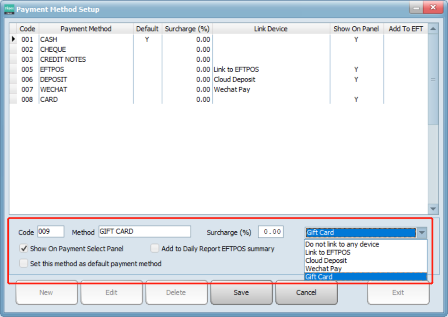Enable Add to Daily Report EFTPOS summary
Image resolution: width=448 pixels, height=317 pixels.
point(155,249)
